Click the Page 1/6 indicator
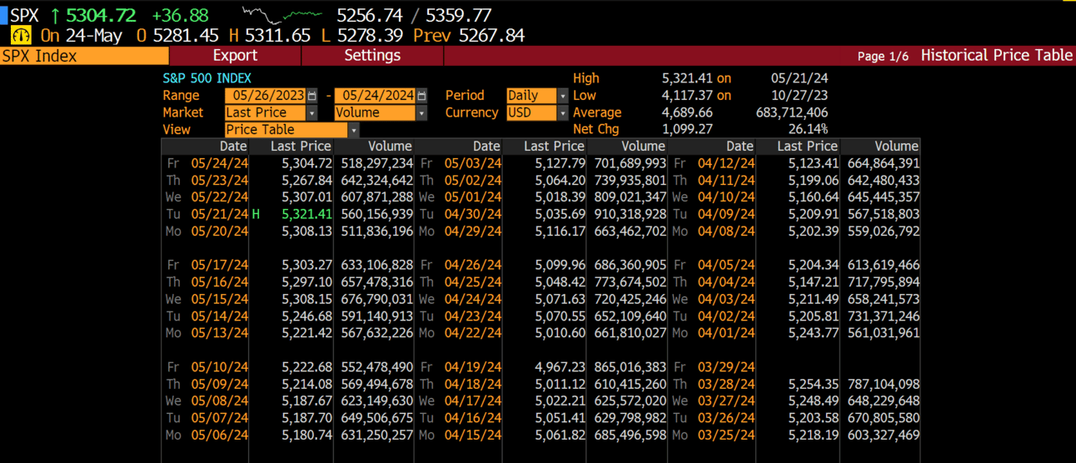Viewport: 1076px width, 463px height. 883,56
